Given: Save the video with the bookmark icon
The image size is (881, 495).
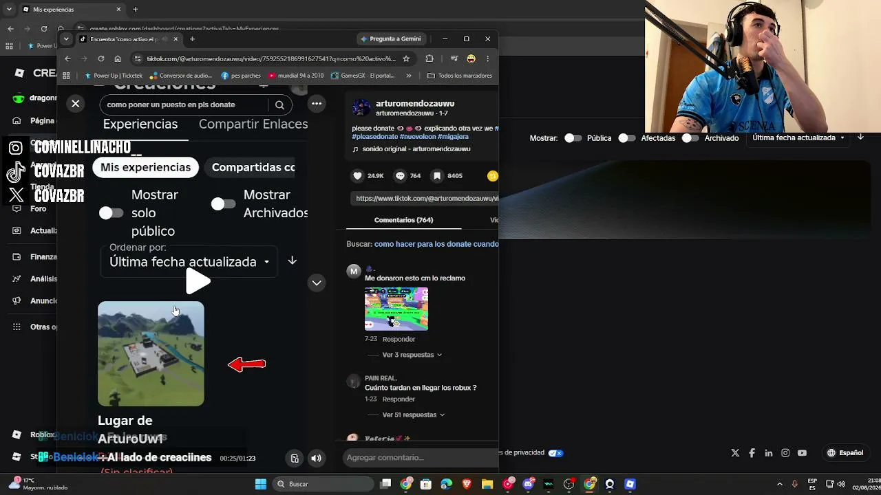Looking at the screenshot, I should tap(437, 176).
